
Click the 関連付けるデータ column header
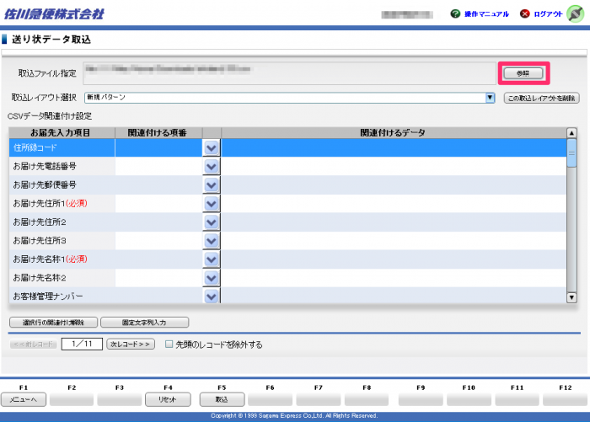(394, 133)
